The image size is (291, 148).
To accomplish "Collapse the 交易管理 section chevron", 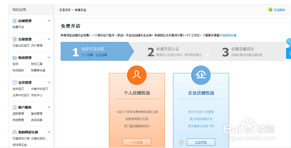I will pos(49,39).
